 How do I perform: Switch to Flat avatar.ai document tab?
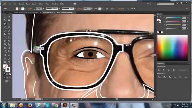tap(58, 13)
